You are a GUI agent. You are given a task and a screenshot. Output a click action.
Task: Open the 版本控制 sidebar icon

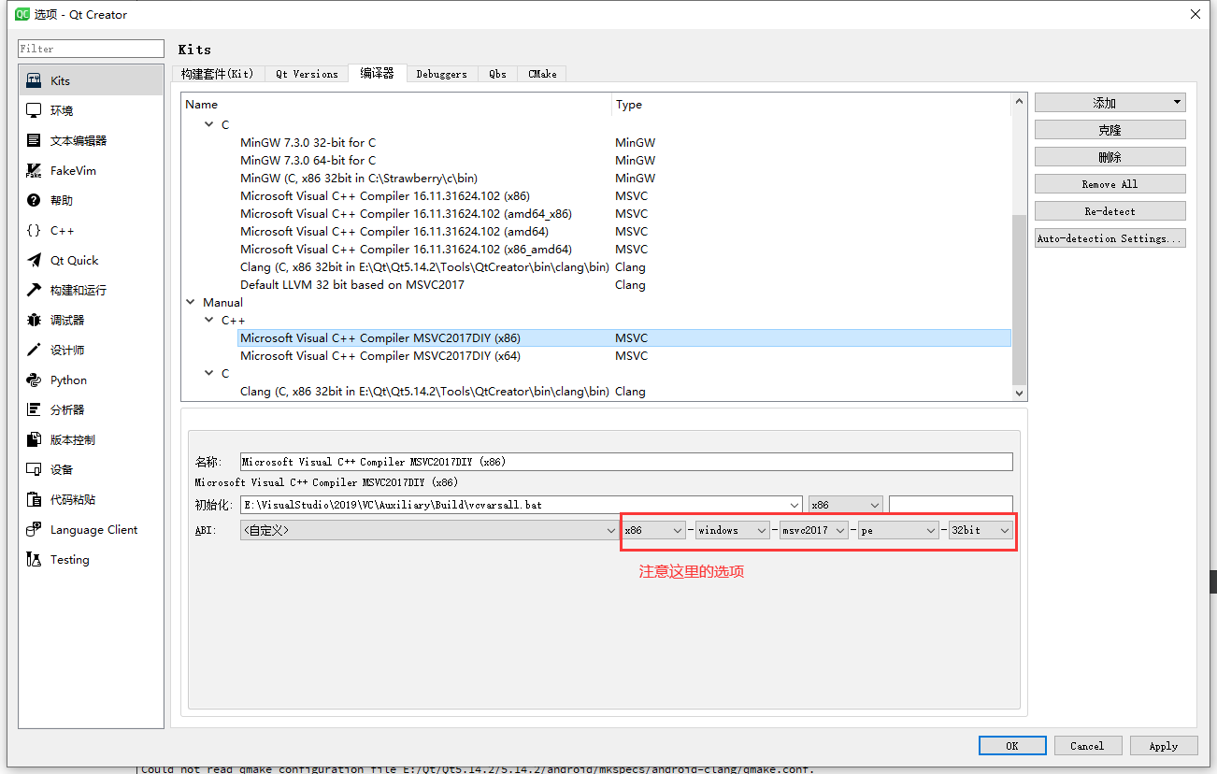tap(34, 439)
